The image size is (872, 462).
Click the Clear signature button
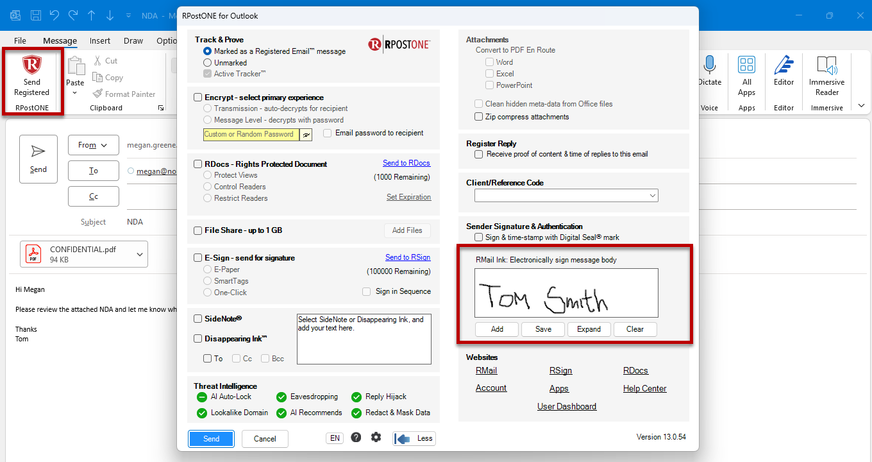[635, 329]
